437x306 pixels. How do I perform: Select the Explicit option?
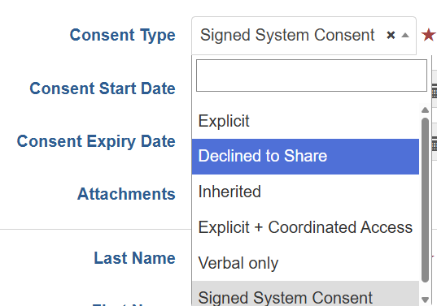[x=305, y=121]
